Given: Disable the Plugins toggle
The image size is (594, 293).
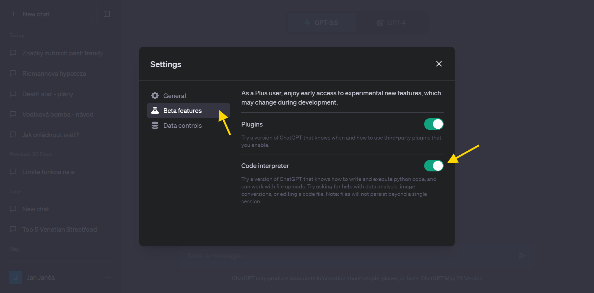Looking at the screenshot, I should tap(434, 124).
